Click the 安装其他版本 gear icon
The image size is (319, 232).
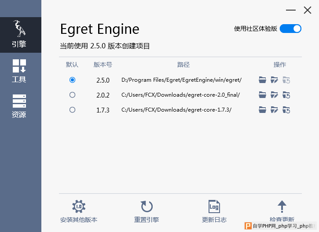pyautogui.click(x=79, y=207)
